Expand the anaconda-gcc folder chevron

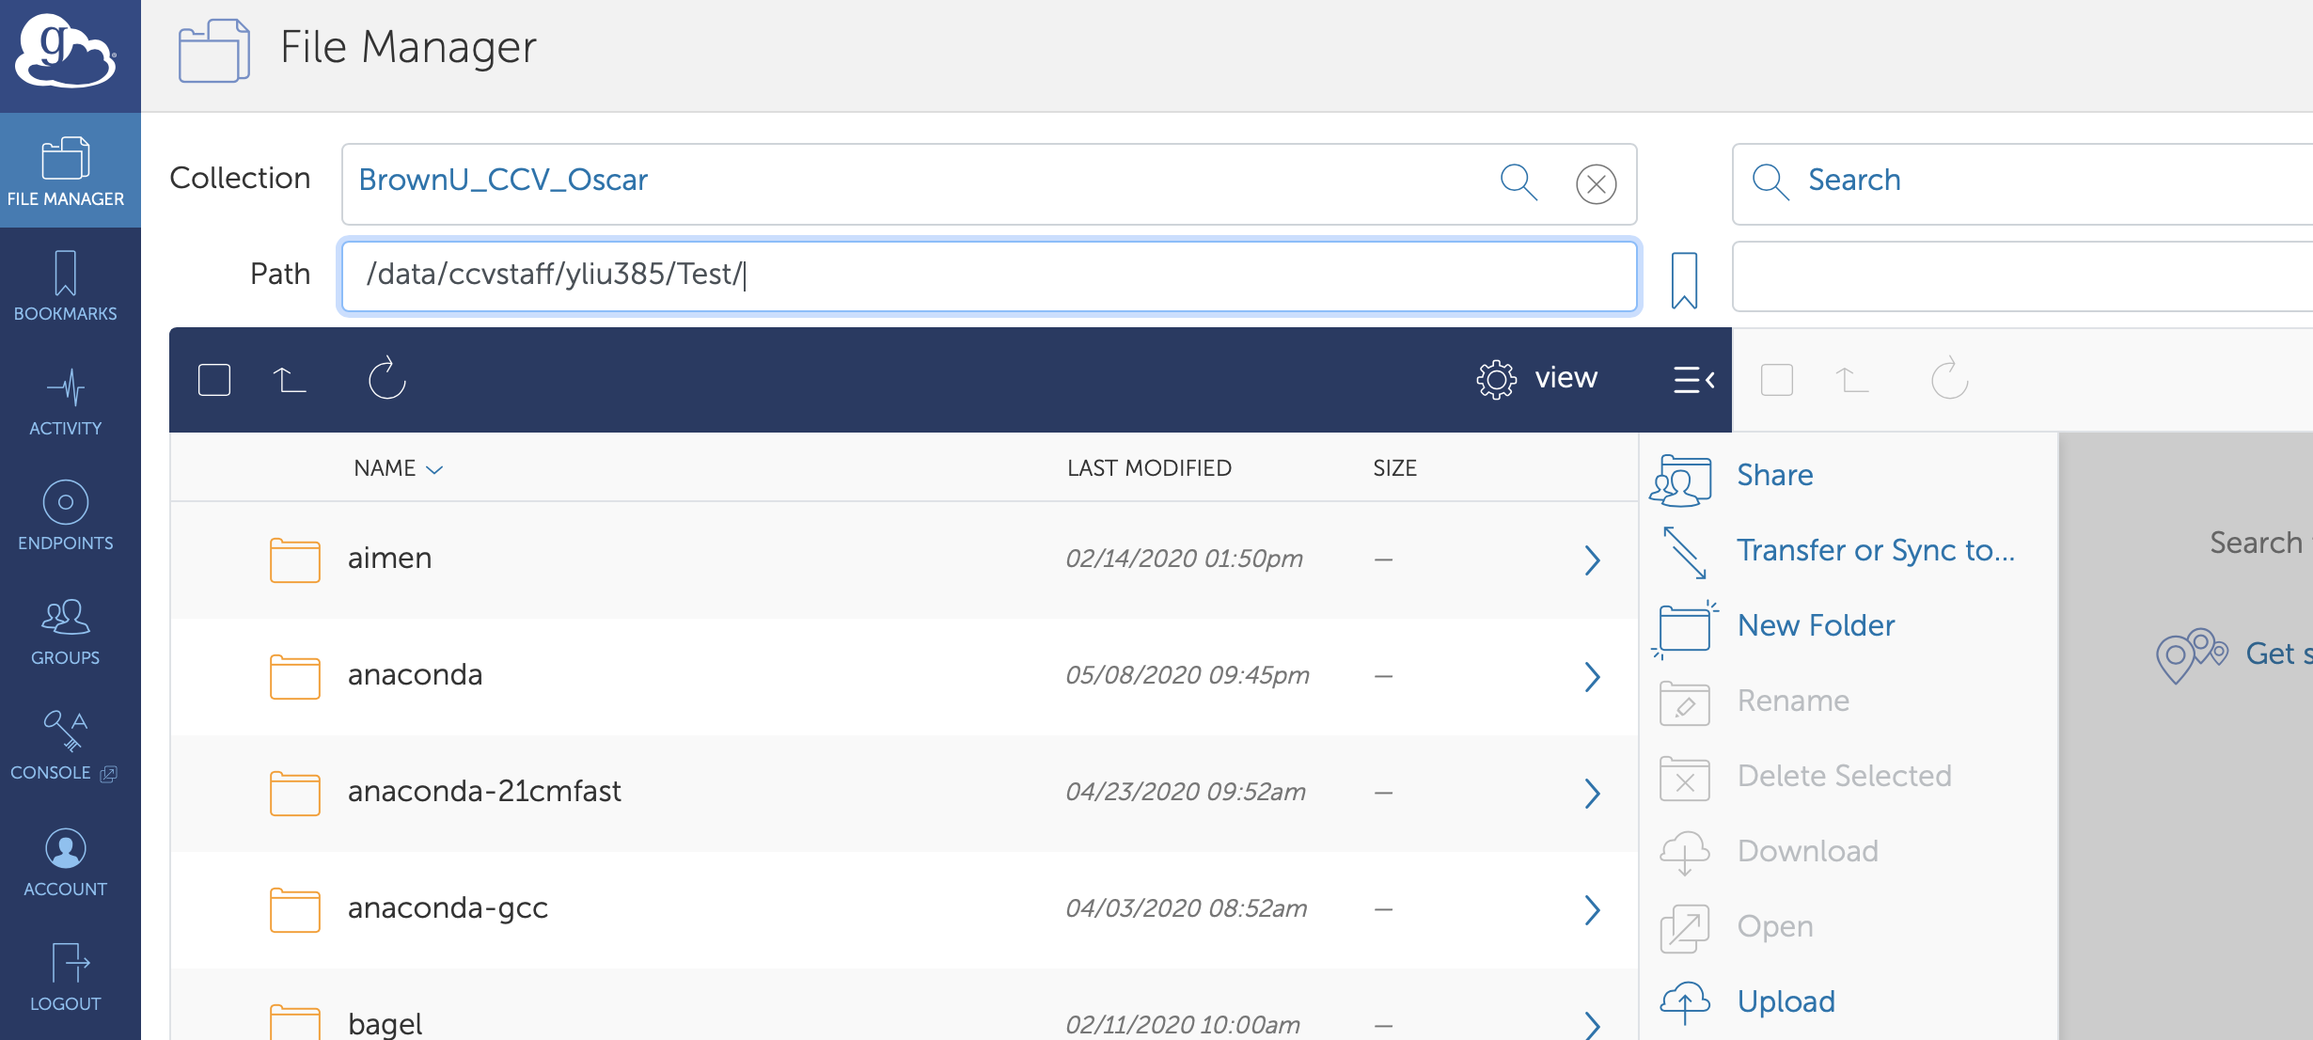[x=1592, y=910]
